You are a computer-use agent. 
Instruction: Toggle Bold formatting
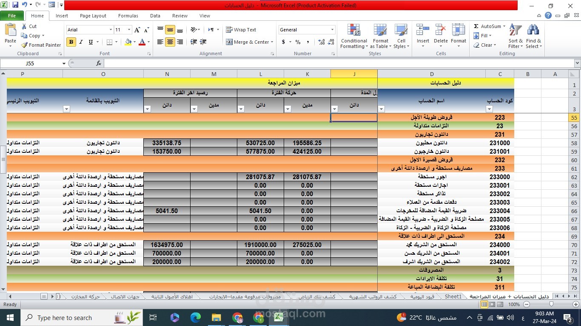coord(71,42)
